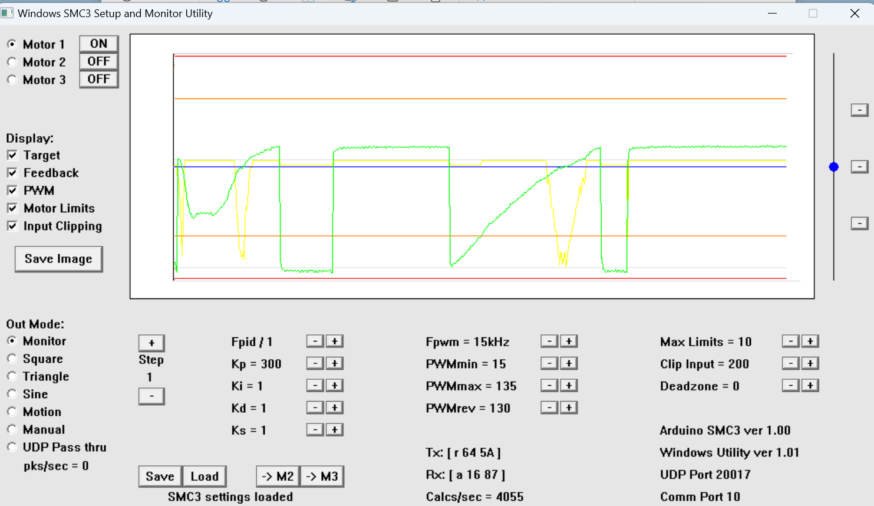Increase Fpwm frequency with plus button
This screenshot has height=506, width=874.
tap(569, 341)
